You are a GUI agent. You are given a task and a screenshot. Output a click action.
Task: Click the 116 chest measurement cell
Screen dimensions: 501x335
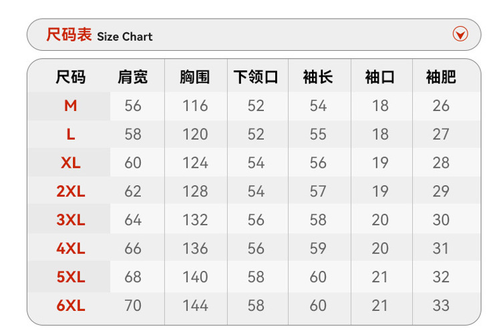pos(195,106)
